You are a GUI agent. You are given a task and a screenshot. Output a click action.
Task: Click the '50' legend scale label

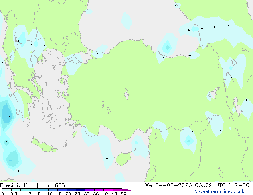[123, 193]
